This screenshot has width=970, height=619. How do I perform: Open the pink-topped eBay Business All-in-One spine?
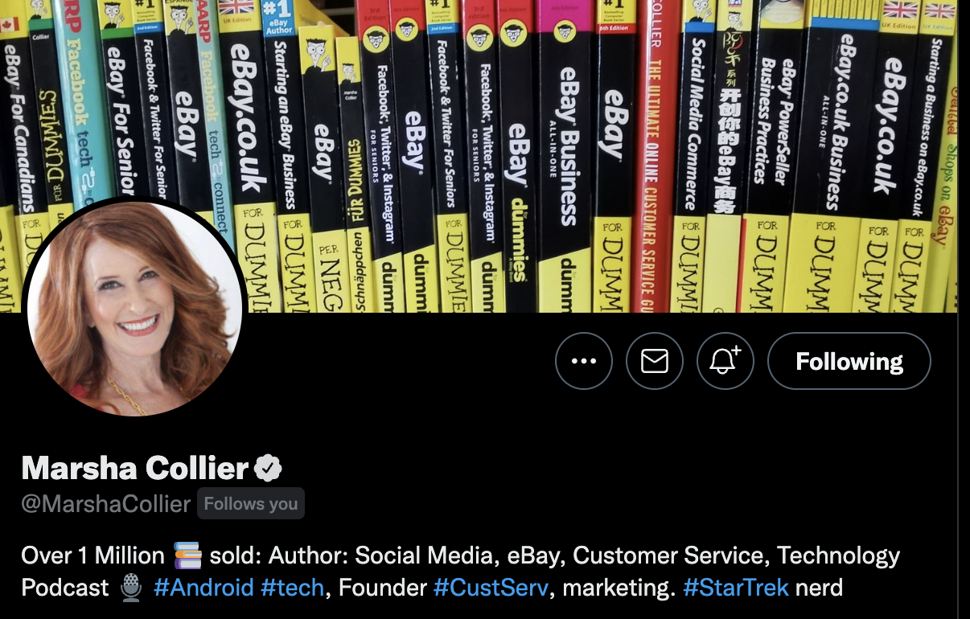click(x=566, y=157)
